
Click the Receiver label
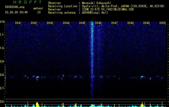pyautogui.click(x=55, y=9)
